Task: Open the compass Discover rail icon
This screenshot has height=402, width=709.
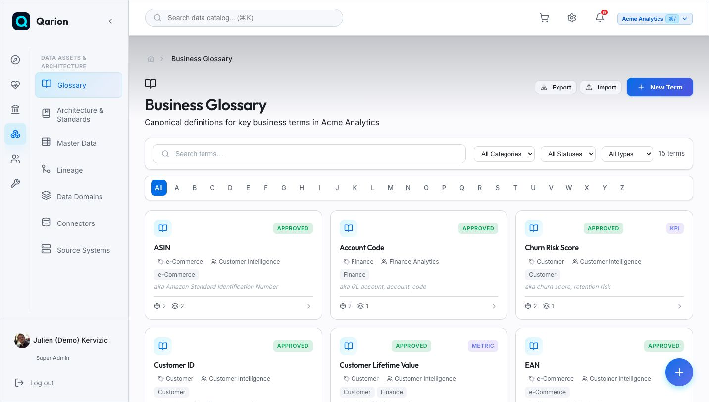Action: (15, 60)
